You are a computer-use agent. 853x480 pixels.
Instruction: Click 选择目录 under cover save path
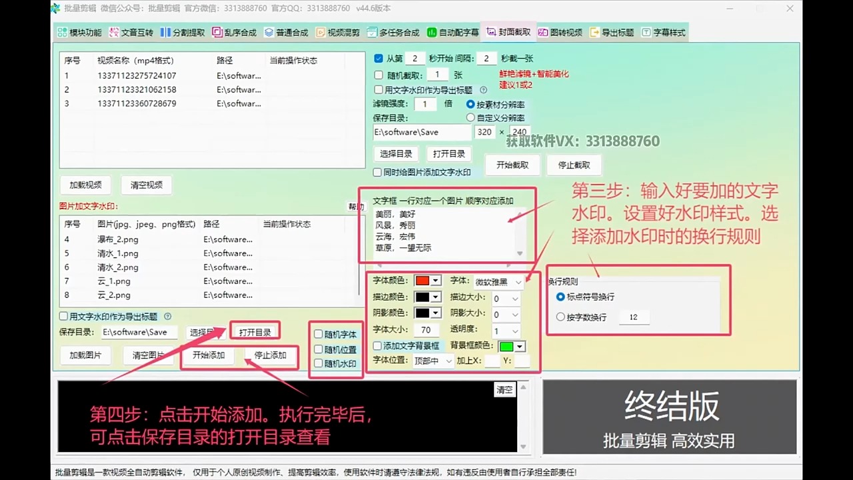click(x=396, y=153)
